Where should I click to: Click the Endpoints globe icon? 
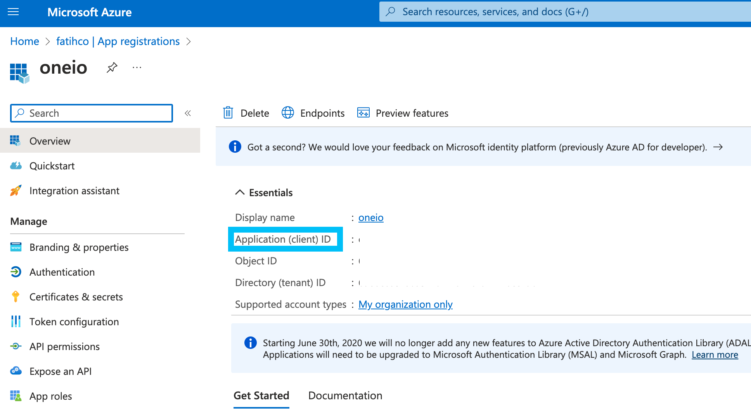click(288, 113)
